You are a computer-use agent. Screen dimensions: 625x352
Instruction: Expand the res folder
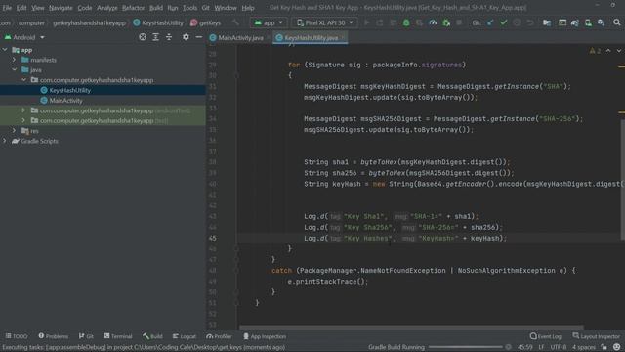[x=15, y=131]
